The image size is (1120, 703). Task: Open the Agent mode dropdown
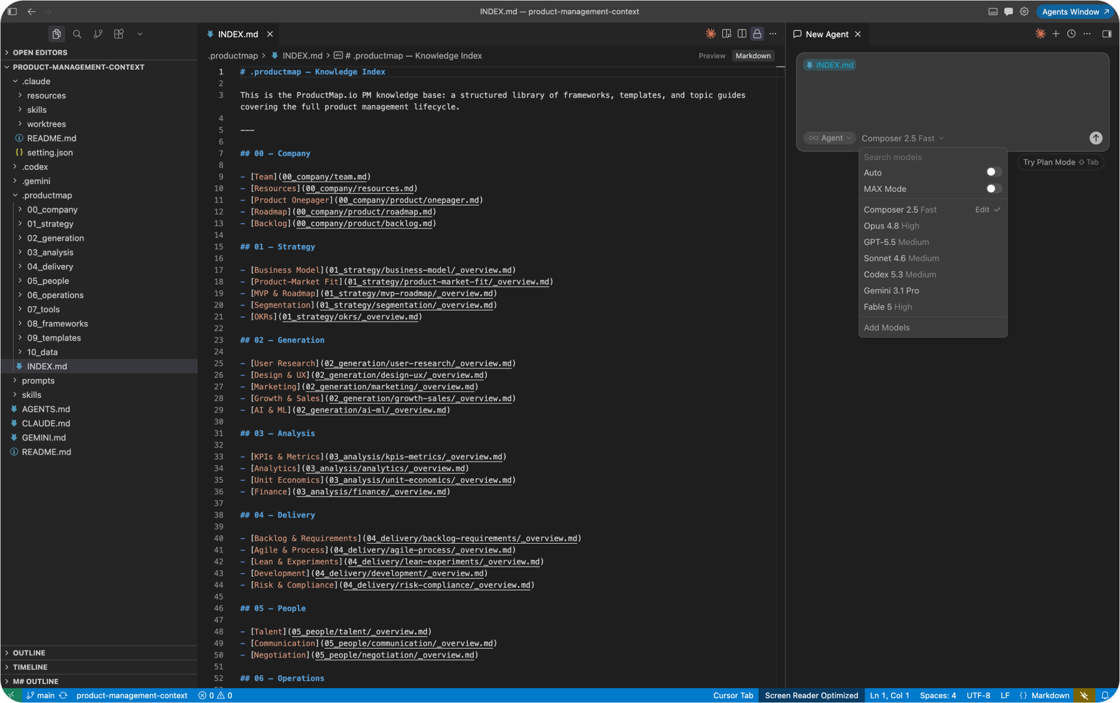(830, 138)
